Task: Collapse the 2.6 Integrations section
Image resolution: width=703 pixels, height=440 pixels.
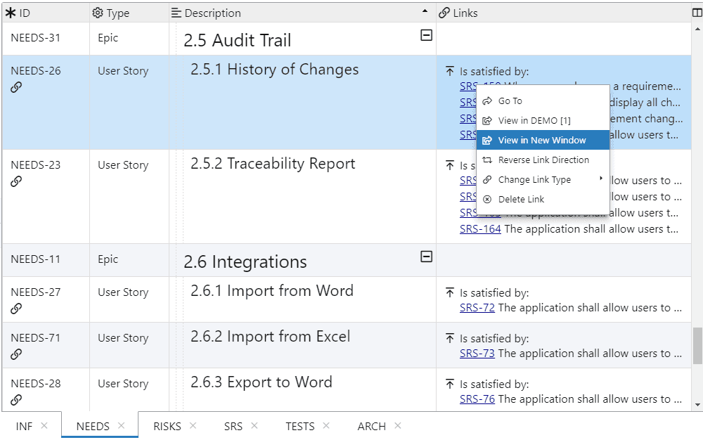Action: tap(426, 257)
